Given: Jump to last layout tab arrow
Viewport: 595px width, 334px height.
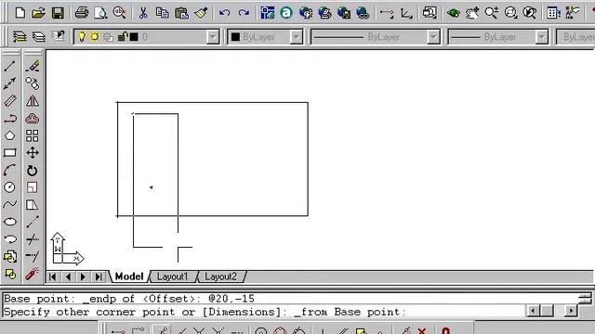Looking at the screenshot, I should pyautogui.click(x=99, y=276).
